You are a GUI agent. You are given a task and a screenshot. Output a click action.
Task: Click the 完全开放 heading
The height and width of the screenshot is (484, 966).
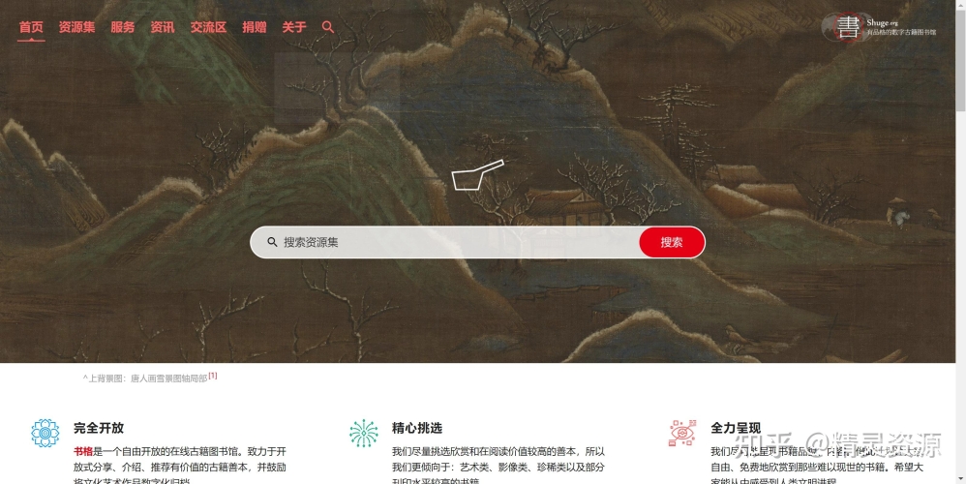click(99, 428)
